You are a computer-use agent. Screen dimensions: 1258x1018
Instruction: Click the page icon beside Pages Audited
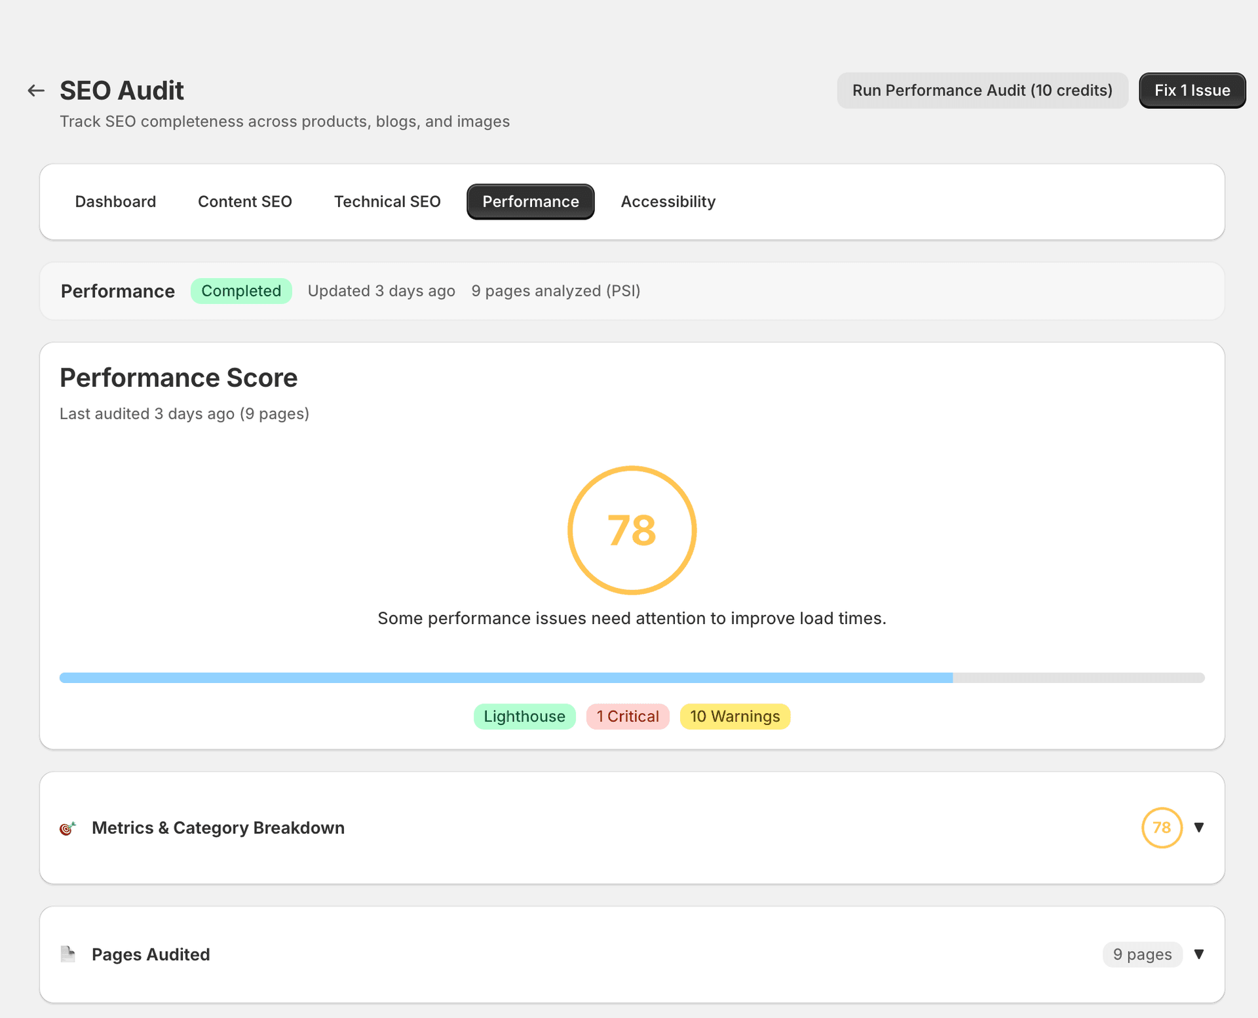coord(68,954)
